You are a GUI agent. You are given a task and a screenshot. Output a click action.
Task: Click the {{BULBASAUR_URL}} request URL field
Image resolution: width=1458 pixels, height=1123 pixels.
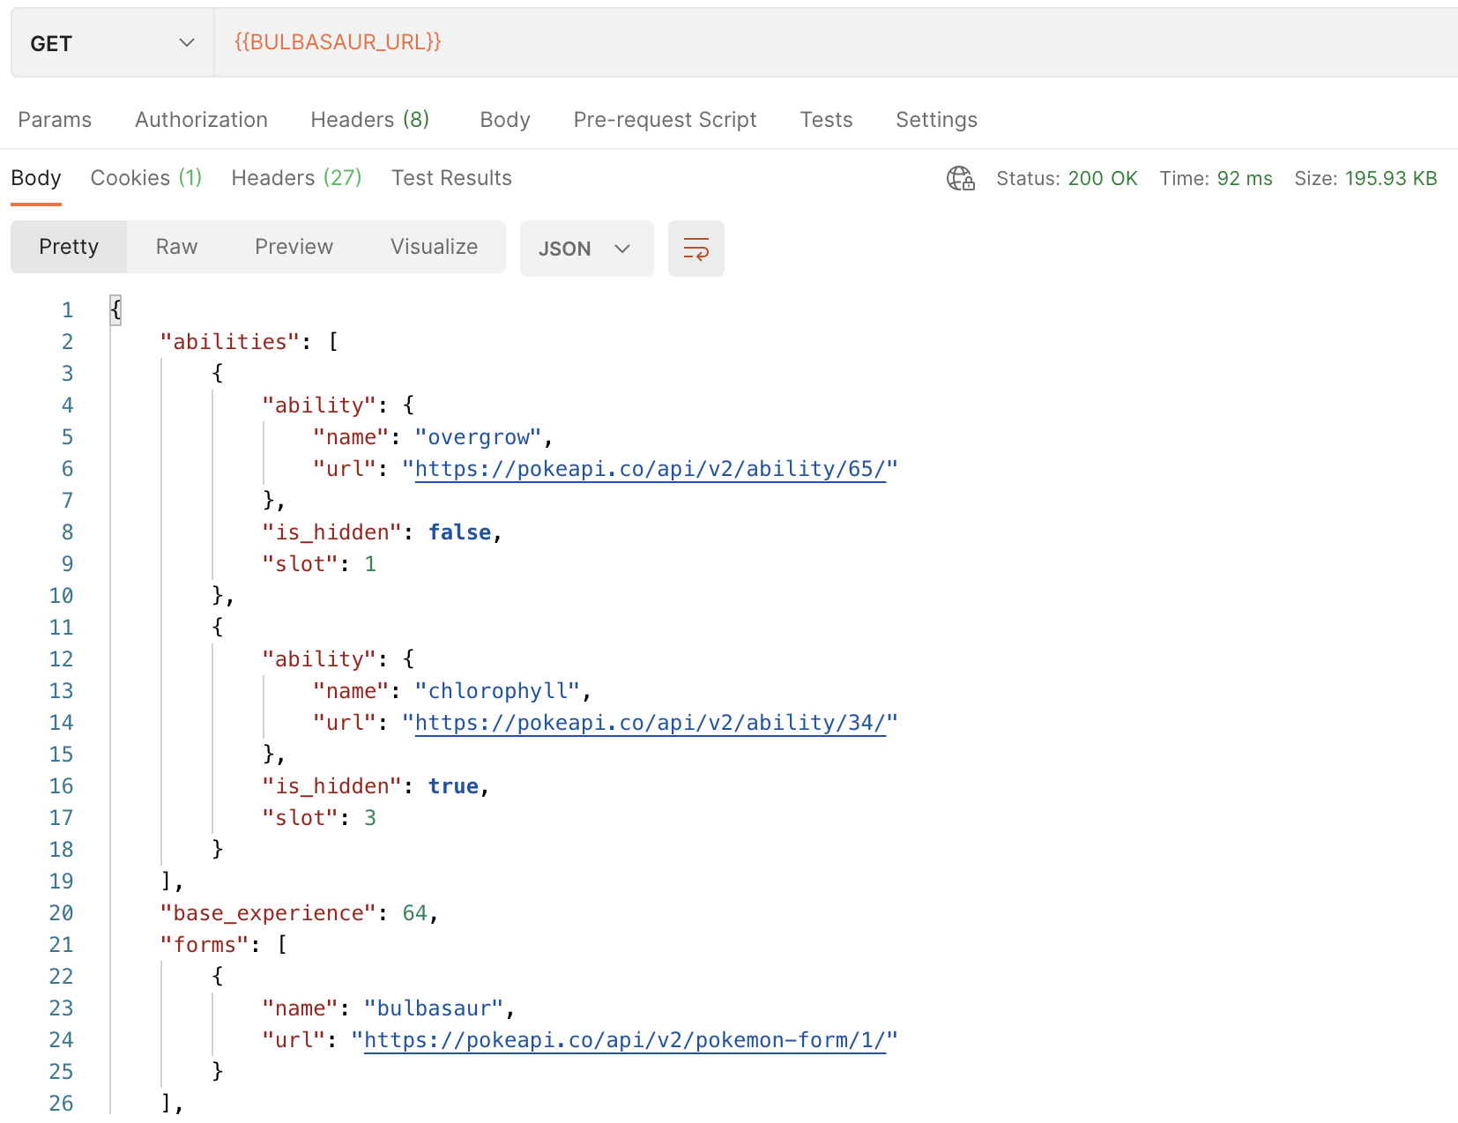[x=793, y=42]
